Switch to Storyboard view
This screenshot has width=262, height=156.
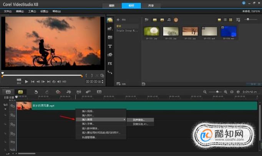click(8, 92)
